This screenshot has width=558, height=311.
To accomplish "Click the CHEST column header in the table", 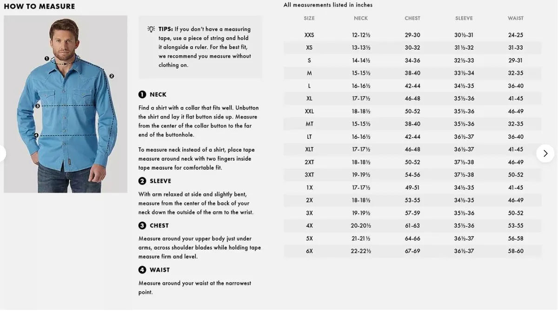I will point(412,19).
